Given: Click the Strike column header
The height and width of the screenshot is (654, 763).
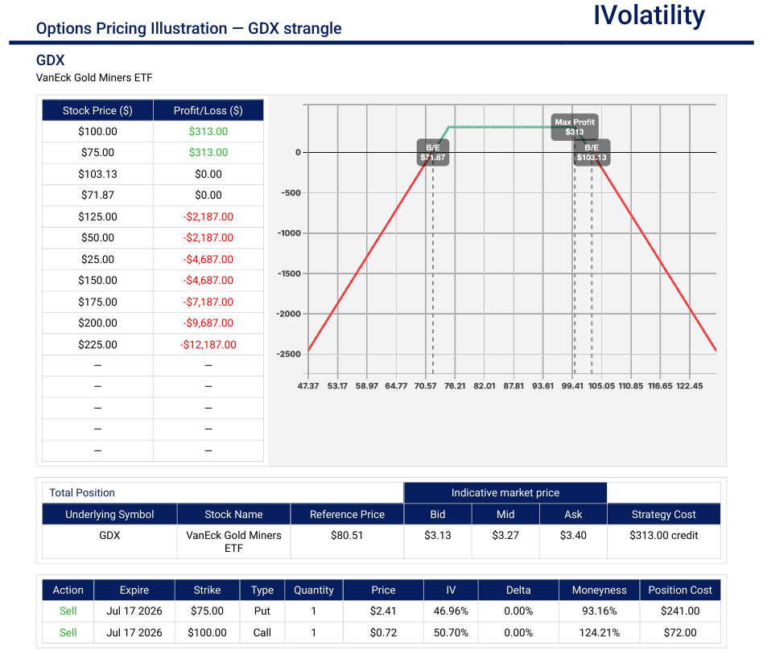Looking at the screenshot, I should [x=207, y=590].
